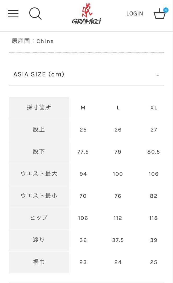Select the L size column header
Viewport: 173px width, 283px height.
click(118, 108)
